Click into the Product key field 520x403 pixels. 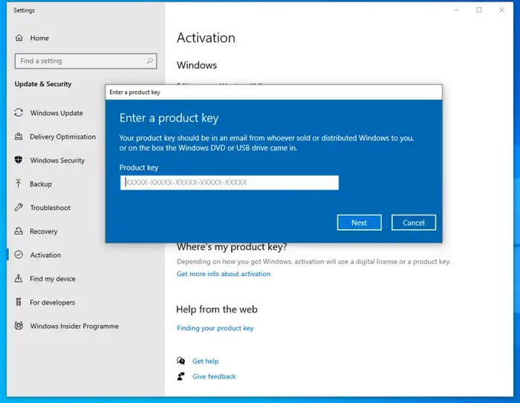pos(229,183)
